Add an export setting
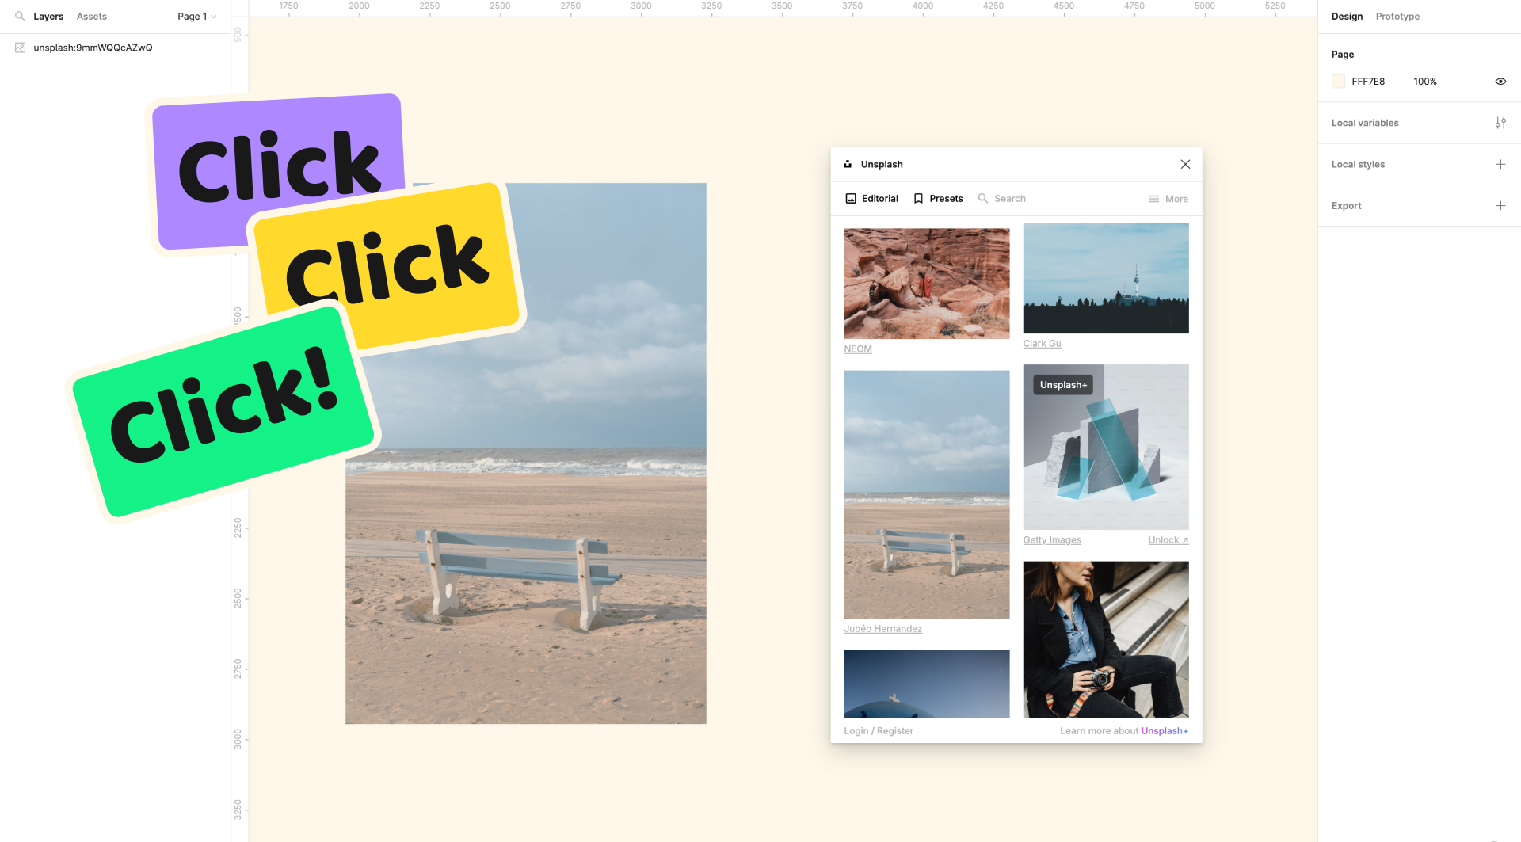 pos(1500,205)
